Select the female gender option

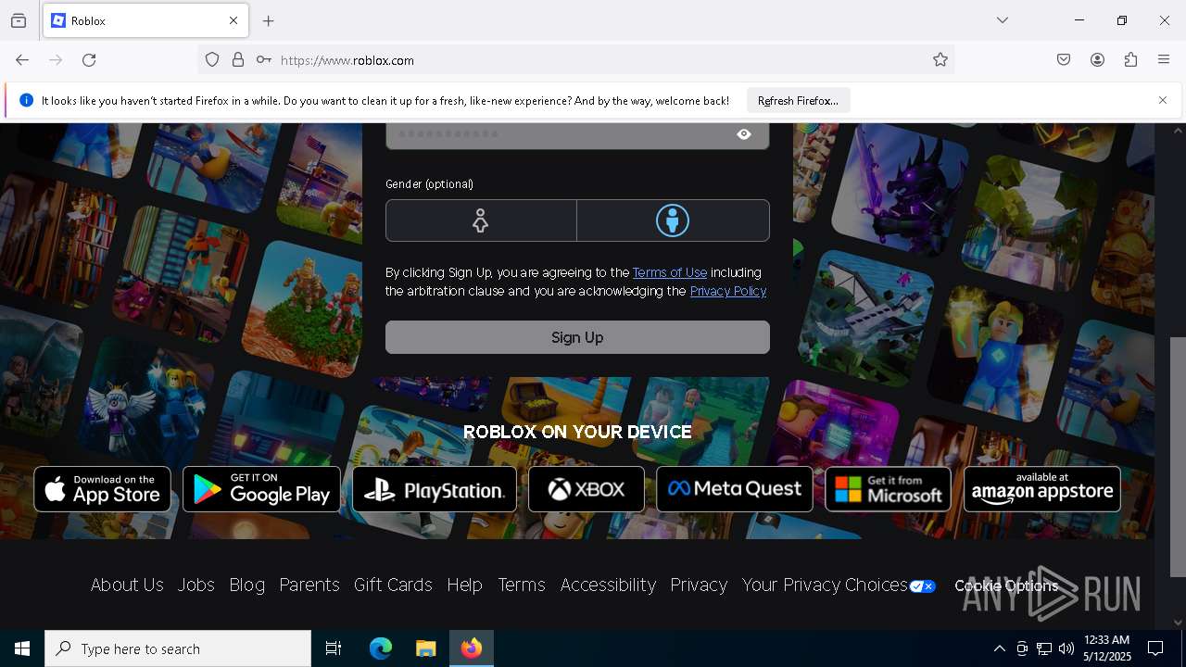pos(481,220)
